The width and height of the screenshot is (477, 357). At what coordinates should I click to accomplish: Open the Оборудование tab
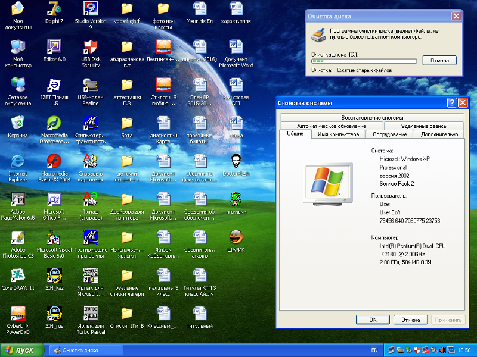[x=390, y=134]
